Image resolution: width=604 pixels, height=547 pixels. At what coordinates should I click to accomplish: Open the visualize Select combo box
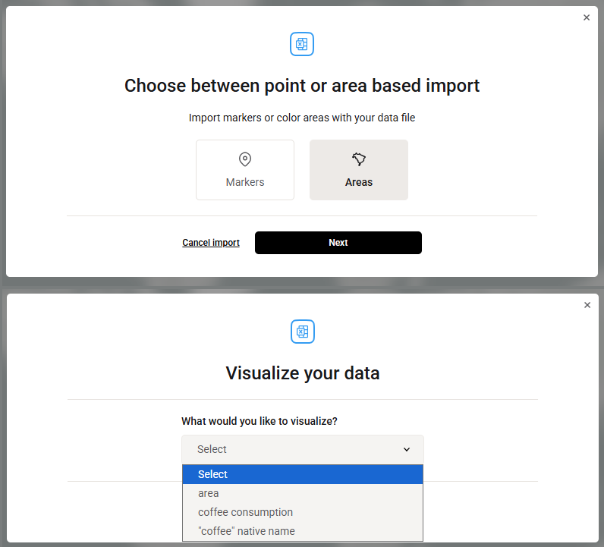tap(303, 450)
